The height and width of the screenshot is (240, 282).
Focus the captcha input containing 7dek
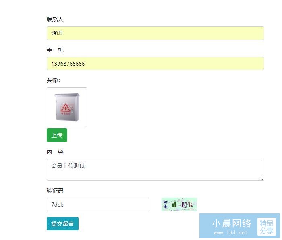click(98, 205)
